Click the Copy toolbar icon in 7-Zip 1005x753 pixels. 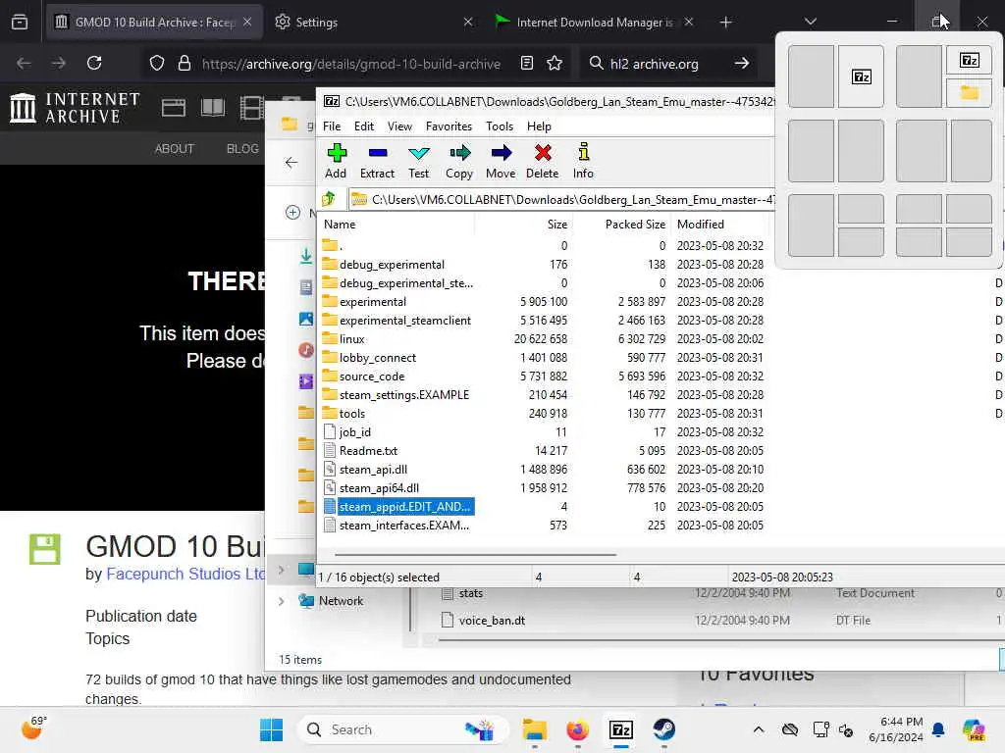[x=459, y=161]
